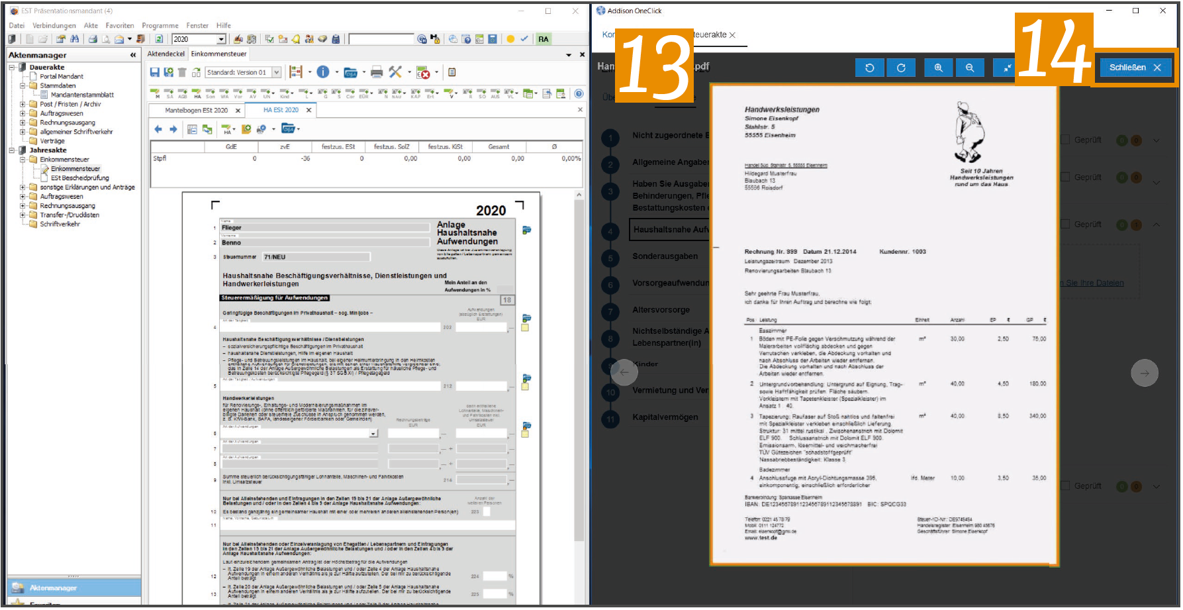Viewport: 1183px width, 610px height.
Task: Click the blue help question mark icon
Action: (x=579, y=93)
